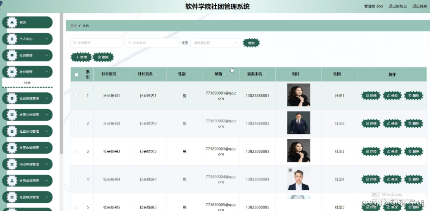Toggle the select-all checkbox in table header

coord(76,75)
